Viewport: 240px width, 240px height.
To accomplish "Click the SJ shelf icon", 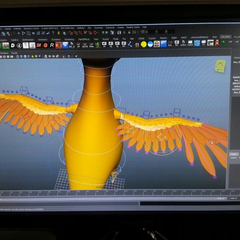I will 117,44.
